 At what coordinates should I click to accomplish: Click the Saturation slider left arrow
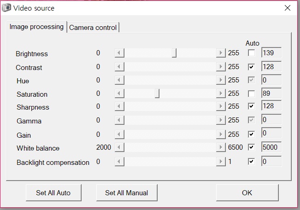[119, 93]
